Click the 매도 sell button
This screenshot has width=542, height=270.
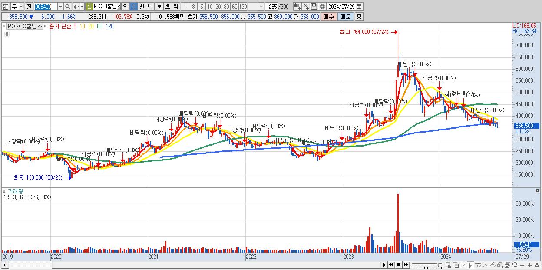pyautogui.click(x=345, y=17)
